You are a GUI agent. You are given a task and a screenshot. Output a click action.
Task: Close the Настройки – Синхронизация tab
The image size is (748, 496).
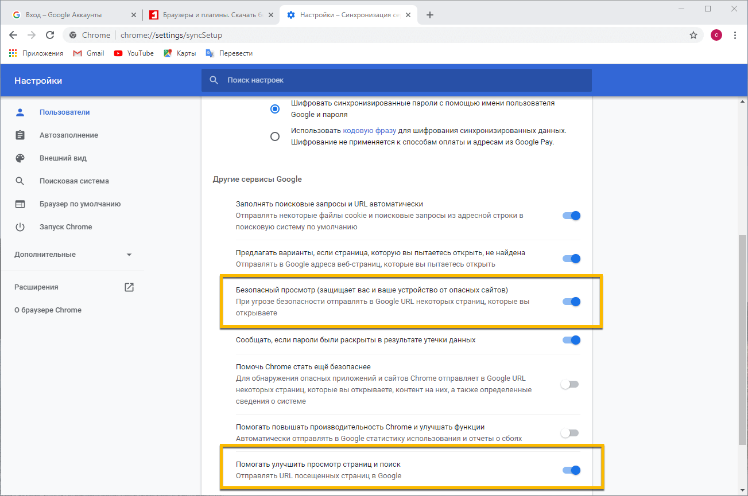(x=409, y=15)
